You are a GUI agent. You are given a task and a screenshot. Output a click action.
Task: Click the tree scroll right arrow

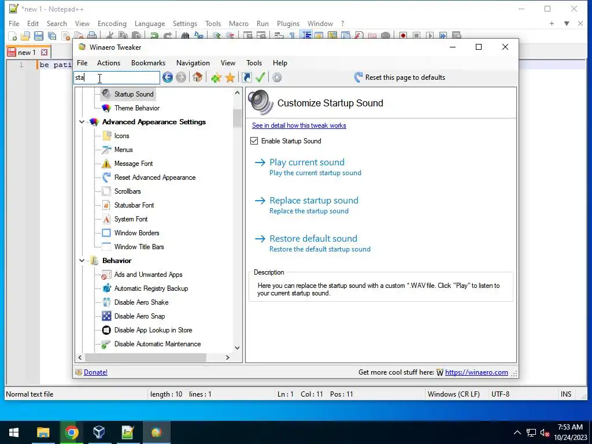227,357
